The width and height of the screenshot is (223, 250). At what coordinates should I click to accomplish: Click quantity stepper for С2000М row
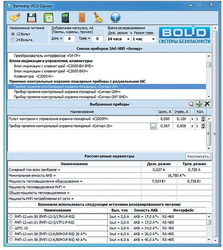pos(203,119)
